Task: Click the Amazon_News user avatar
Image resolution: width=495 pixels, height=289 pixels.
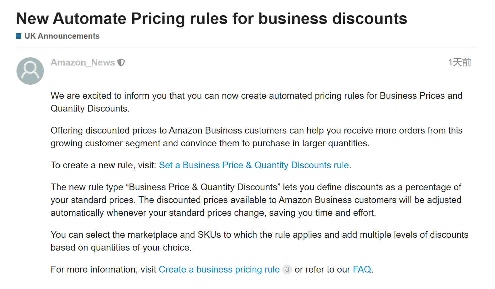Action: 30,71
